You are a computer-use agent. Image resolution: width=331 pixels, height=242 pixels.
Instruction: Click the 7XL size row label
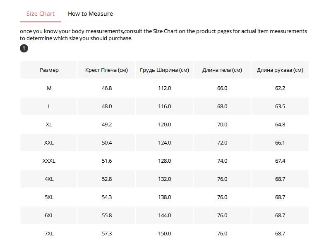click(49, 233)
